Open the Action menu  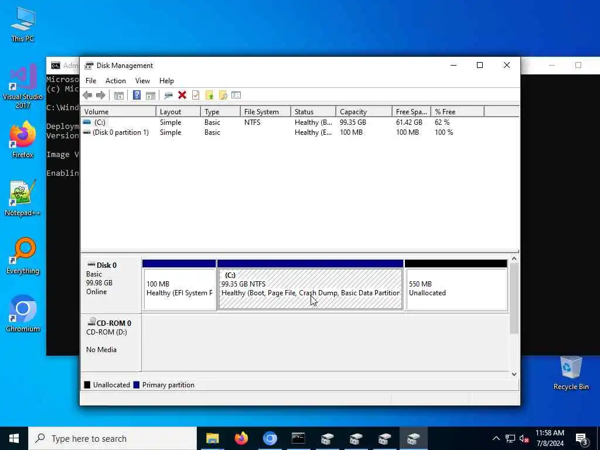click(115, 81)
